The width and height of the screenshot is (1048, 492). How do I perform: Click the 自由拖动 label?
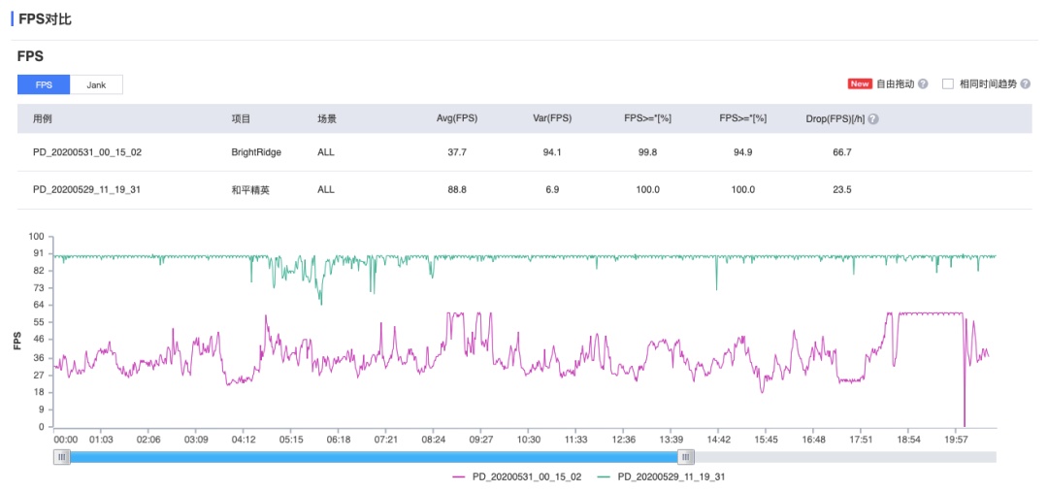(895, 84)
